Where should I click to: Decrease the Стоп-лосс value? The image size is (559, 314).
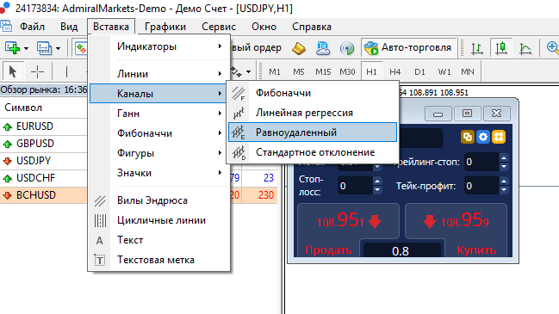click(x=377, y=190)
